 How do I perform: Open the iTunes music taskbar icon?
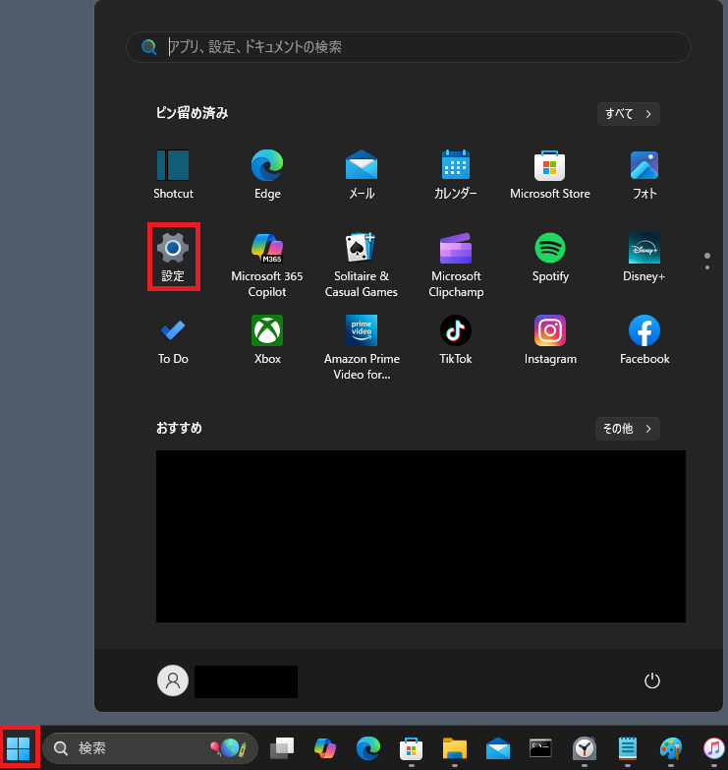(x=714, y=748)
